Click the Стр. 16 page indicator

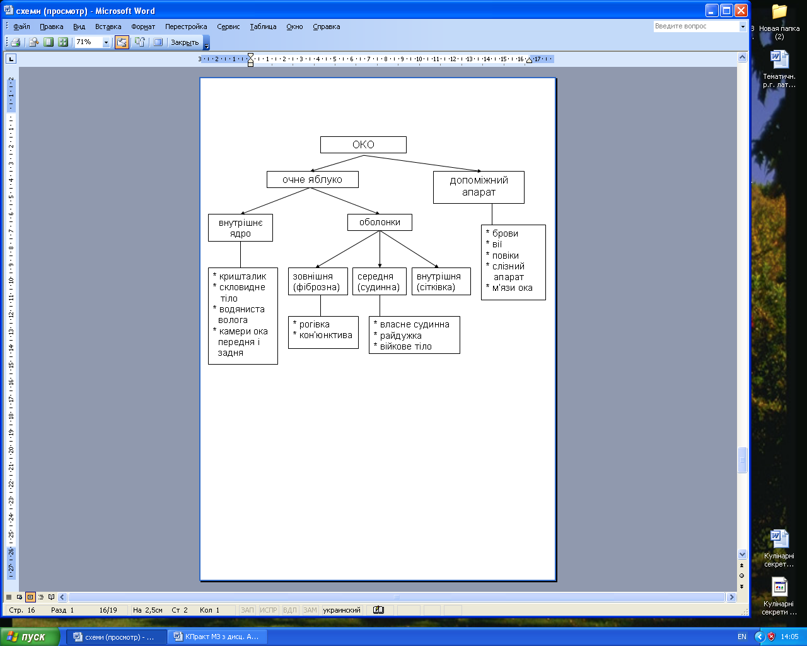click(22, 610)
